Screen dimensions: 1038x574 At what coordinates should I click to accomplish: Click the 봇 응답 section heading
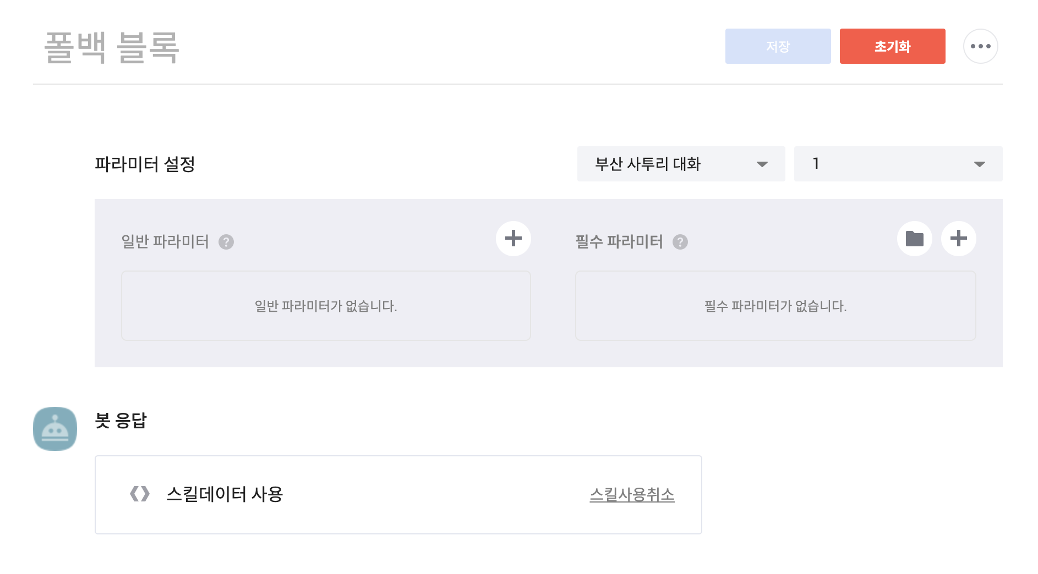[x=121, y=421]
